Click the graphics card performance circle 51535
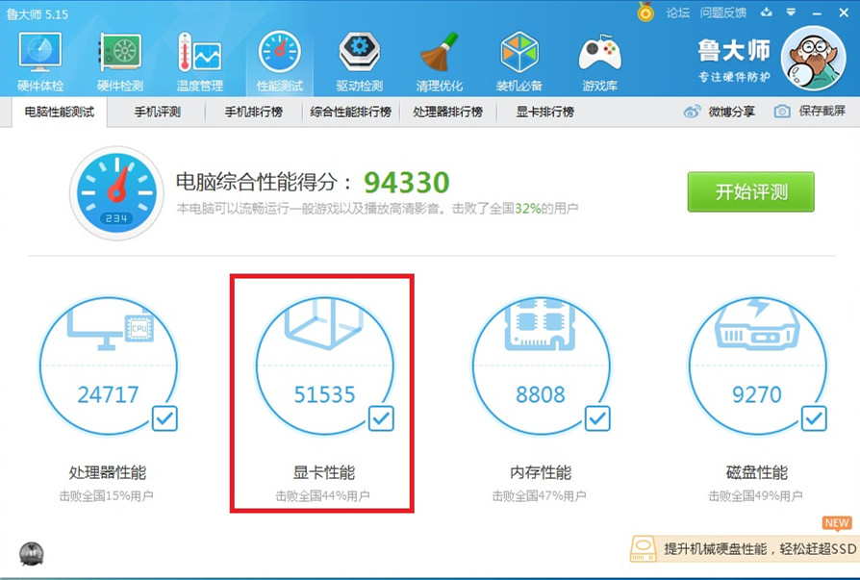Image resolution: width=860 pixels, height=580 pixels. 325,366
